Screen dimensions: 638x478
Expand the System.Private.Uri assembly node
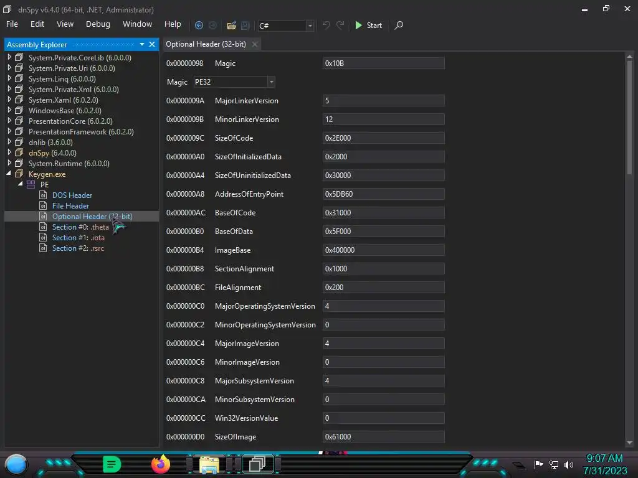pyautogui.click(x=9, y=68)
